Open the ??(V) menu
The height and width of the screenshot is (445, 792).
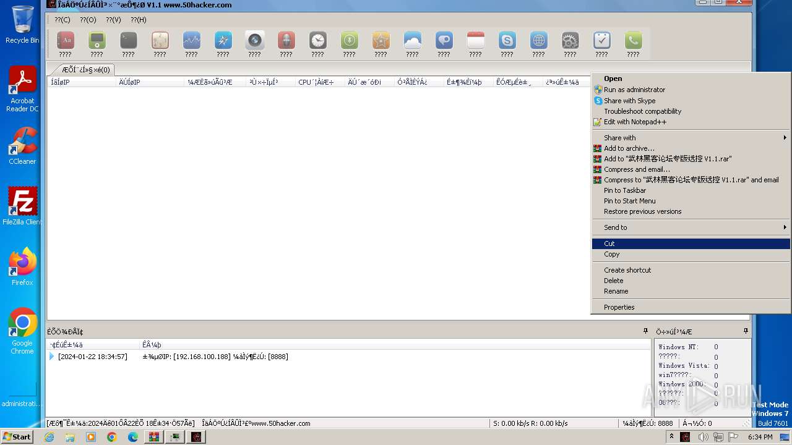pos(113,20)
